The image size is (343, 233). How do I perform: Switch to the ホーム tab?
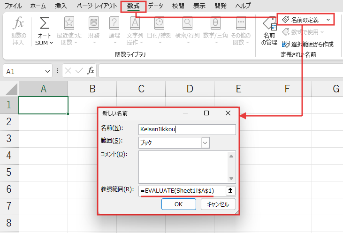click(38, 6)
